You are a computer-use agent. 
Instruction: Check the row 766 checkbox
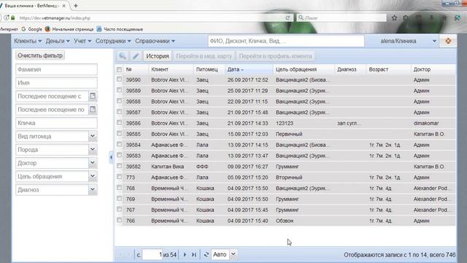pos(119,220)
